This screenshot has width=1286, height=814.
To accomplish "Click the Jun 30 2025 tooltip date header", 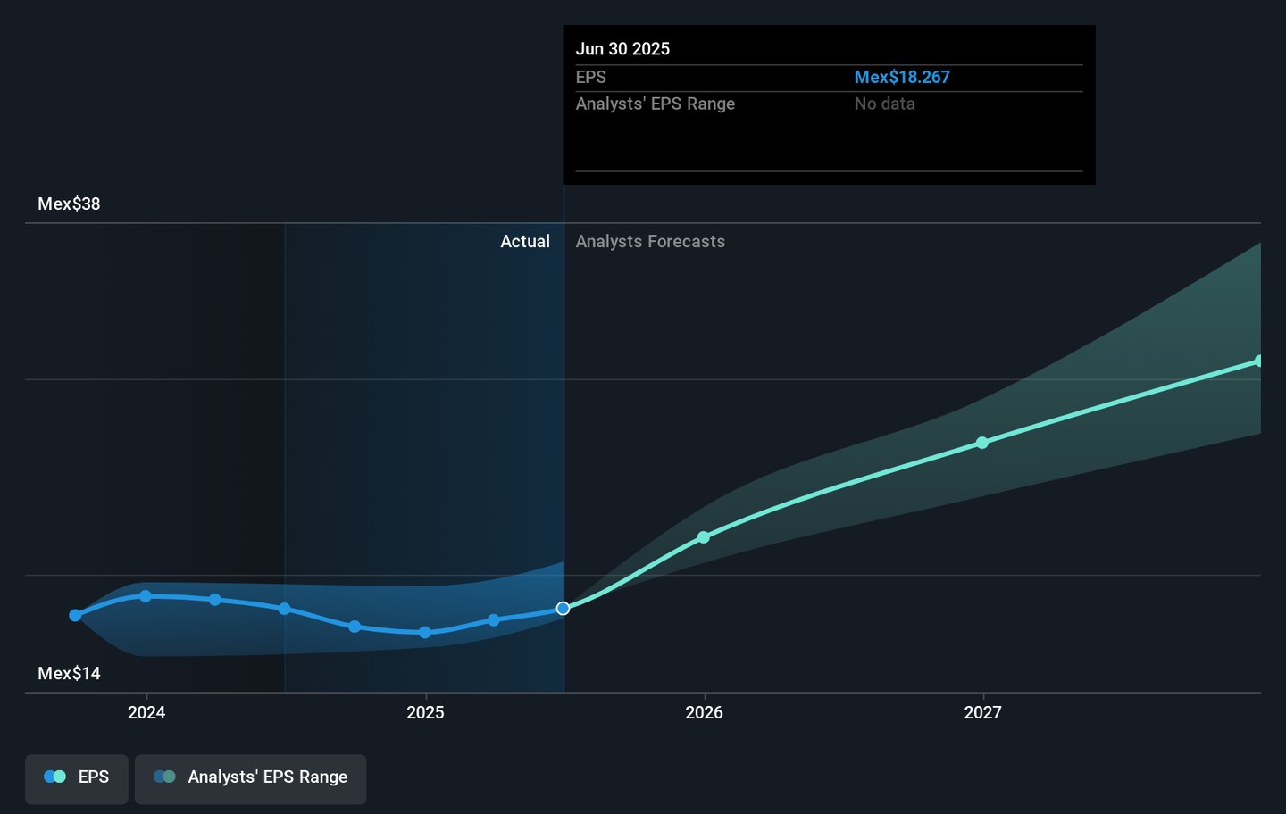I will (x=622, y=49).
